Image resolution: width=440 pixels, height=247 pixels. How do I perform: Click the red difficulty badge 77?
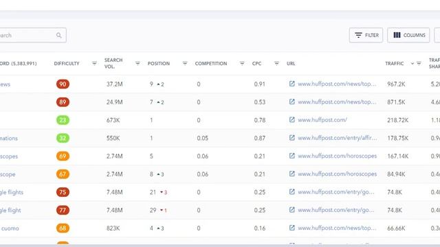[63, 210]
